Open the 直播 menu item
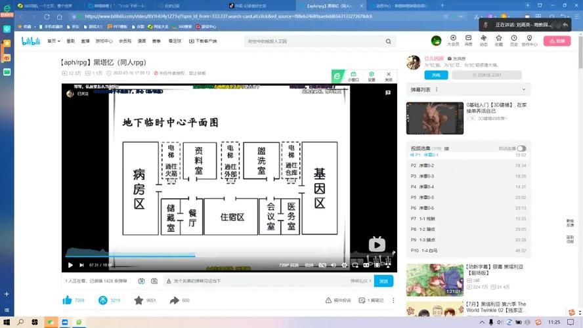Screen dimensions: 583x328 (85, 41)
